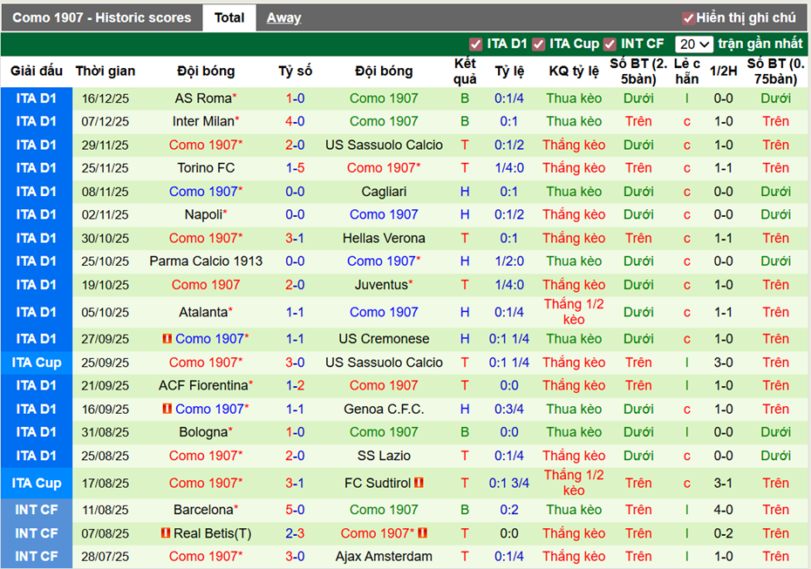Open the 20 recent matches dropdown

click(x=693, y=44)
